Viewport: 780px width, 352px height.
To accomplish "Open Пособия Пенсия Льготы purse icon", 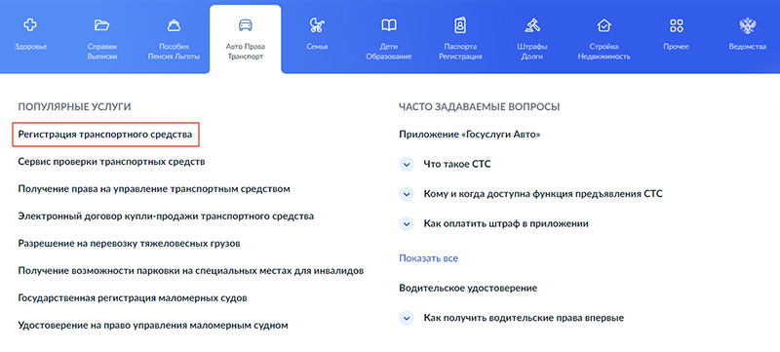I will tap(174, 24).
